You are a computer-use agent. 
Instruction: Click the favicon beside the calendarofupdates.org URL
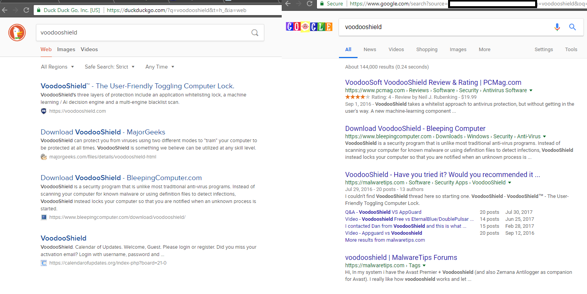tap(44, 263)
